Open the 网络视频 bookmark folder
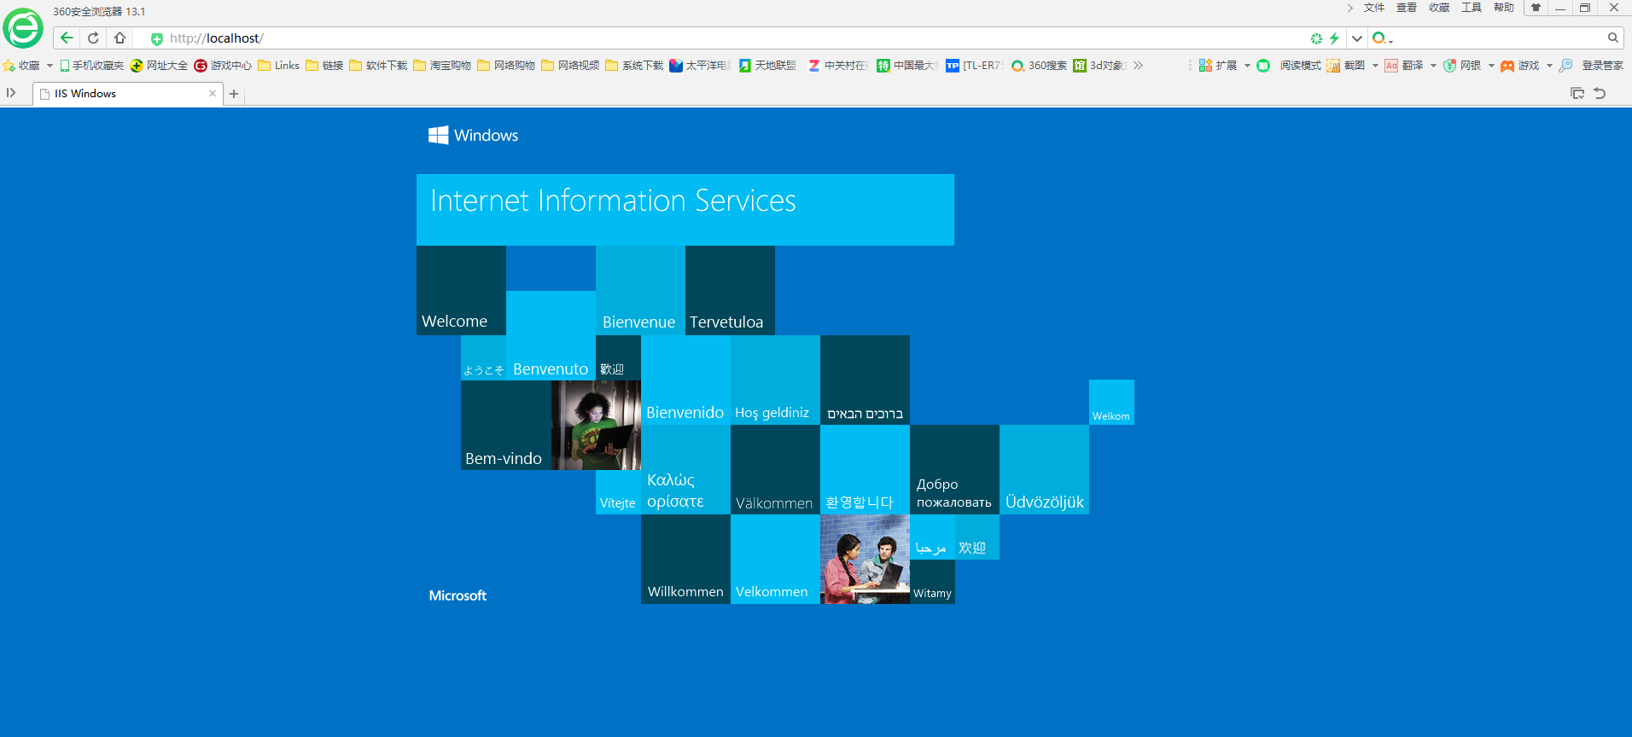This screenshot has height=737, width=1632. pyautogui.click(x=570, y=66)
